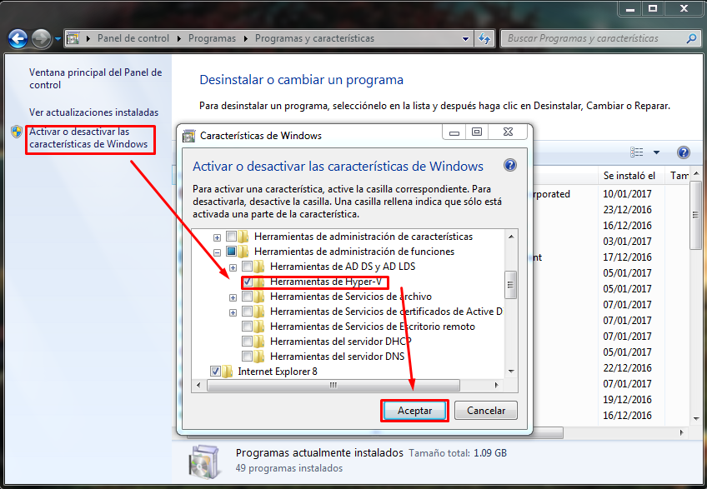Click the Cancelar button
Image resolution: width=707 pixels, height=489 pixels.
486,411
